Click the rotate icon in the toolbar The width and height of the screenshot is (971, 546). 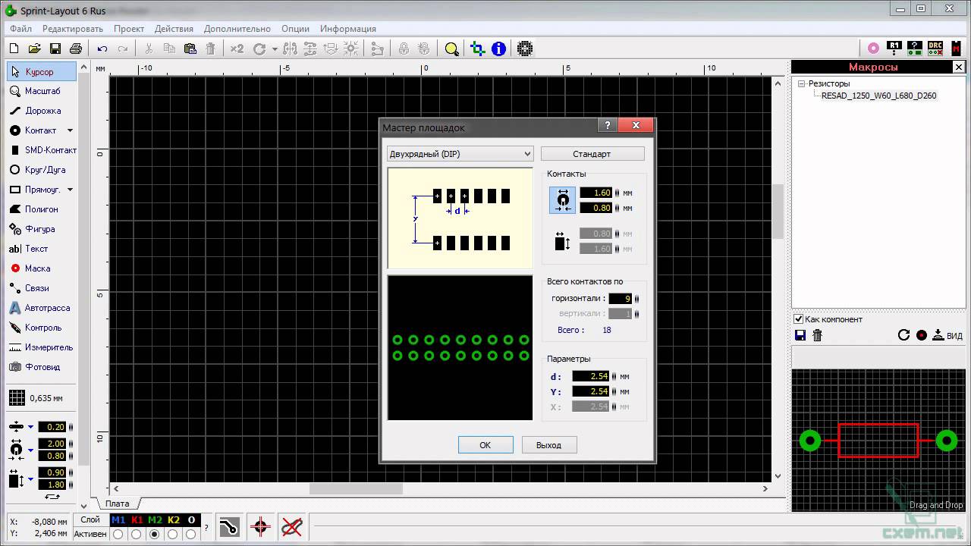(x=259, y=49)
